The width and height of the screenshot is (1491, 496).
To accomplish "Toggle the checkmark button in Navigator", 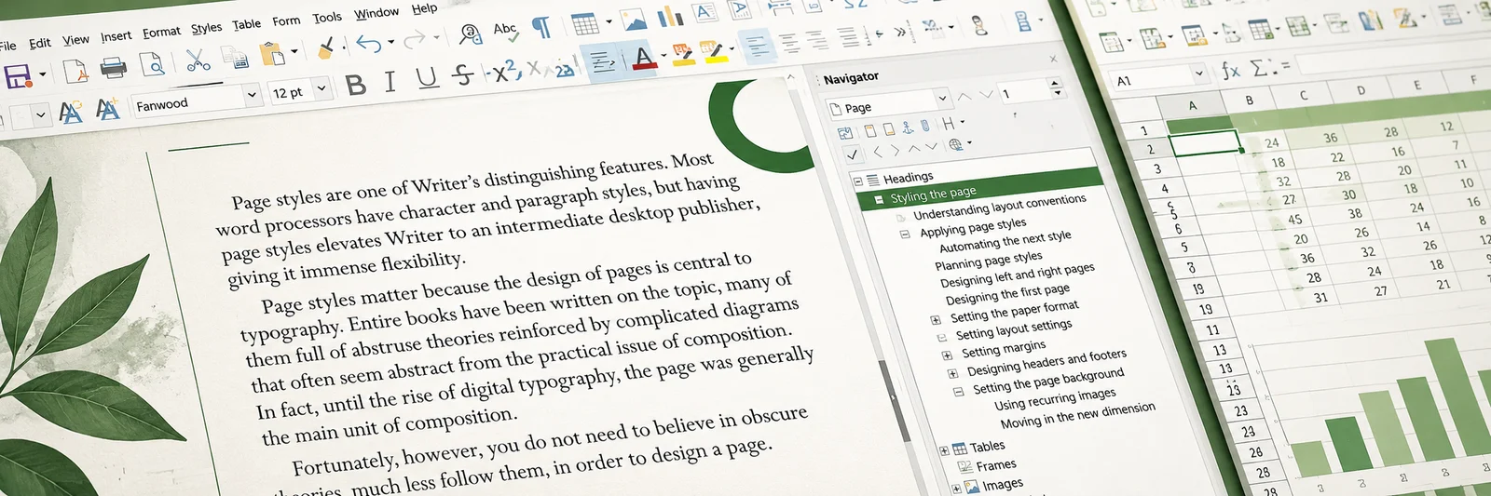I will tap(852, 154).
